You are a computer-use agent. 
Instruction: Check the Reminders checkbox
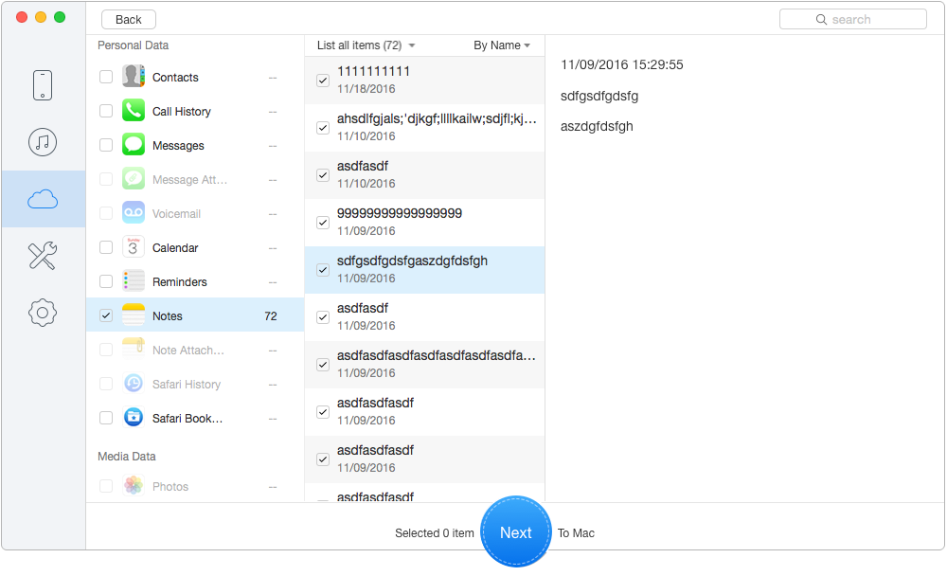(106, 281)
